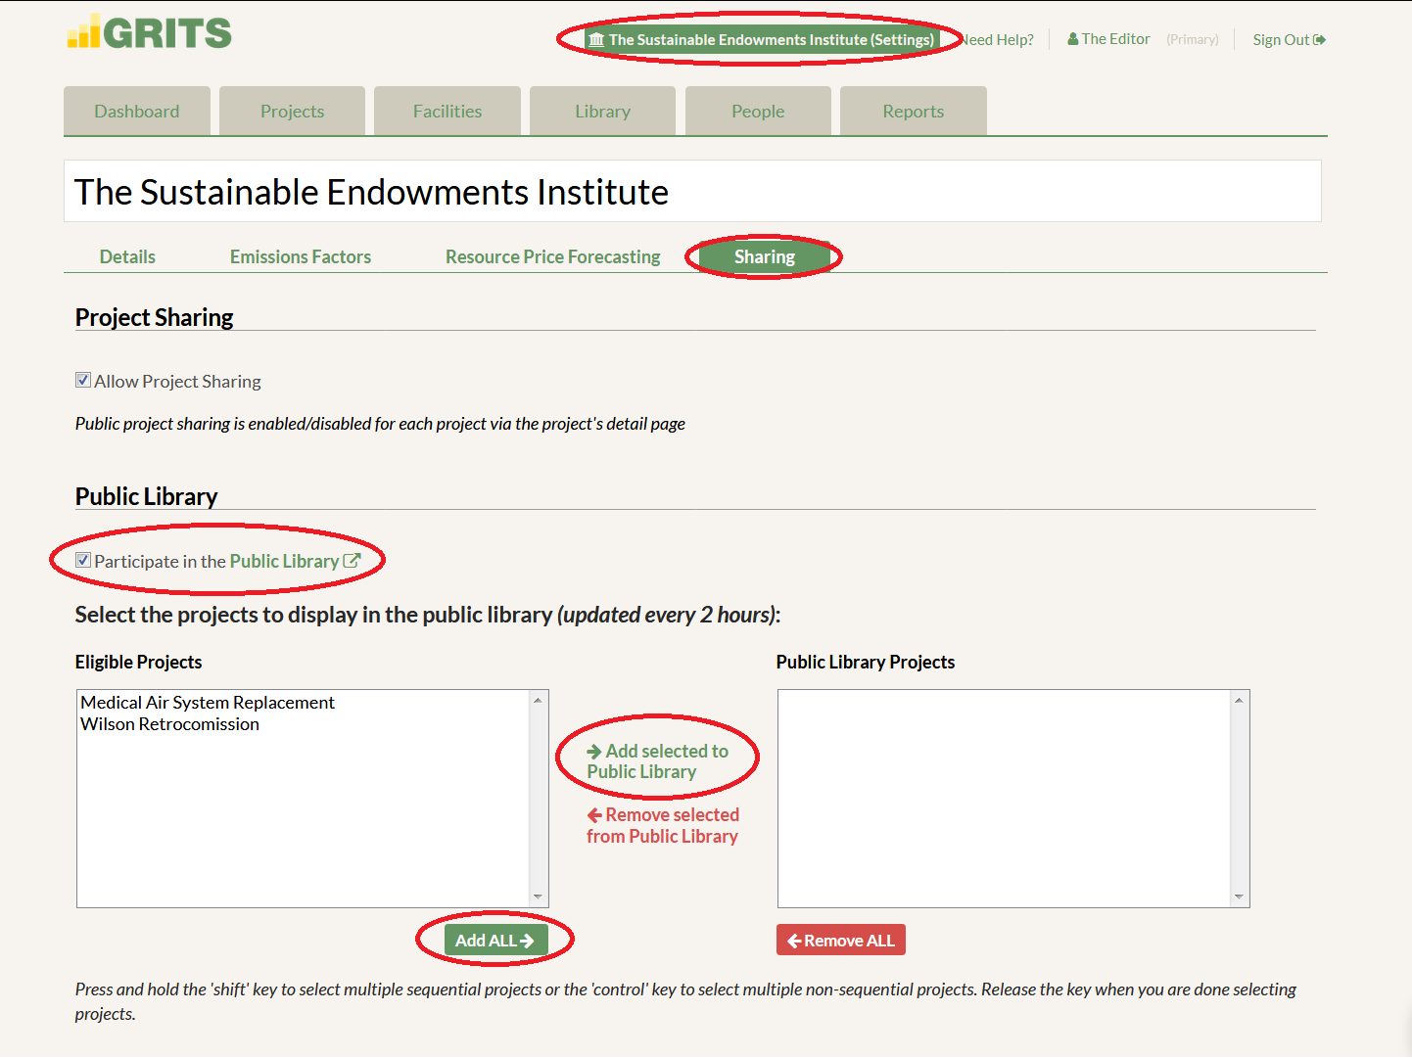Viewport: 1412px width, 1058px height.
Task: Click Public Library Projects scroll-up arrow
Action: 1239,700
